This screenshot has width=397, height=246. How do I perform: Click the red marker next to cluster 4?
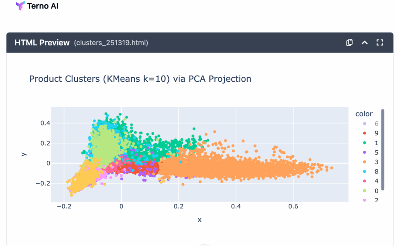(365, 181)
